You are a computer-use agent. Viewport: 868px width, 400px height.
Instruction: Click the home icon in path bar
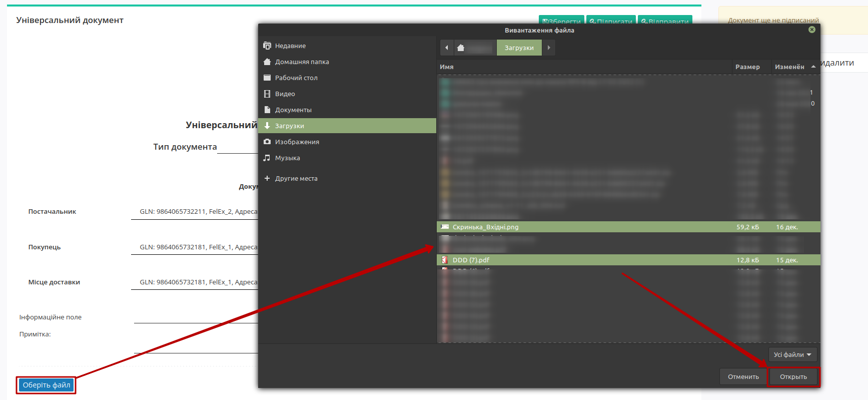click(x=461, y=48)
